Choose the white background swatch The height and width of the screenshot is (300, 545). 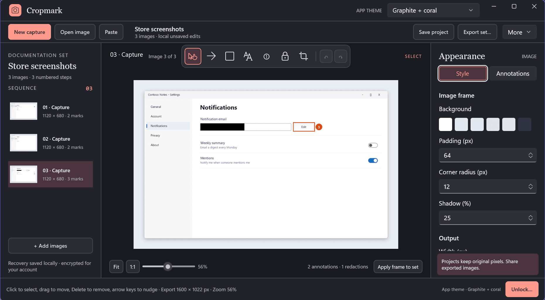click(445, 124)
